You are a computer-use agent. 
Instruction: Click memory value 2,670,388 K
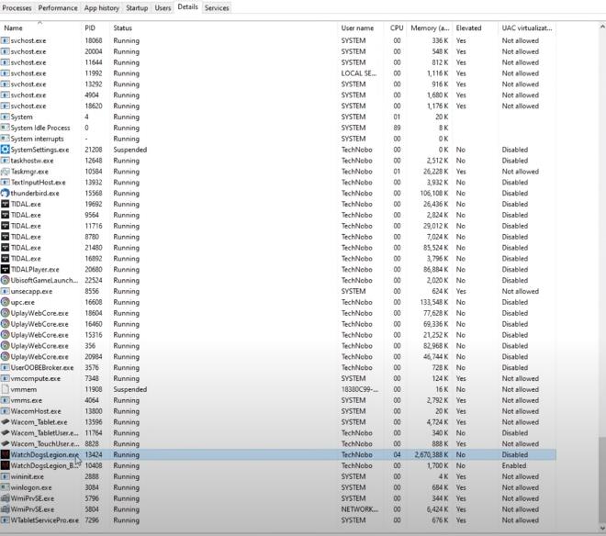tap(431, 455)
